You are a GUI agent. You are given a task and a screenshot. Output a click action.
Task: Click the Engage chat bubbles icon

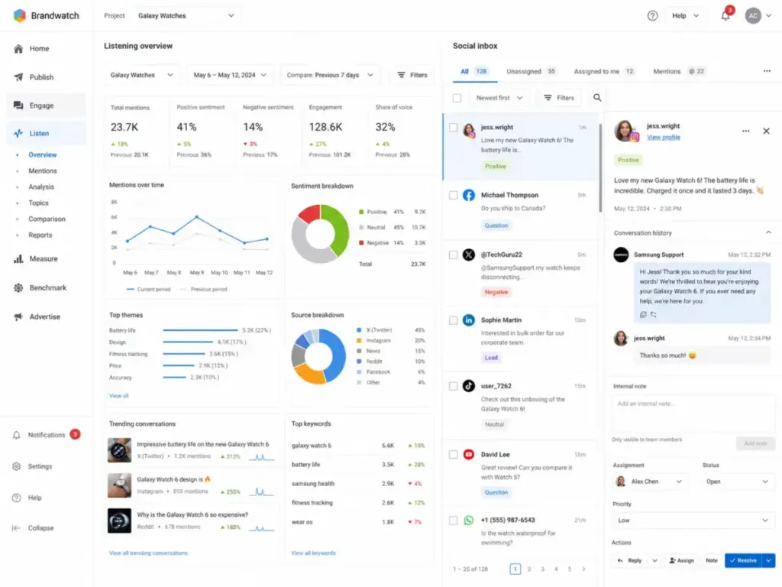coord(18,105)
